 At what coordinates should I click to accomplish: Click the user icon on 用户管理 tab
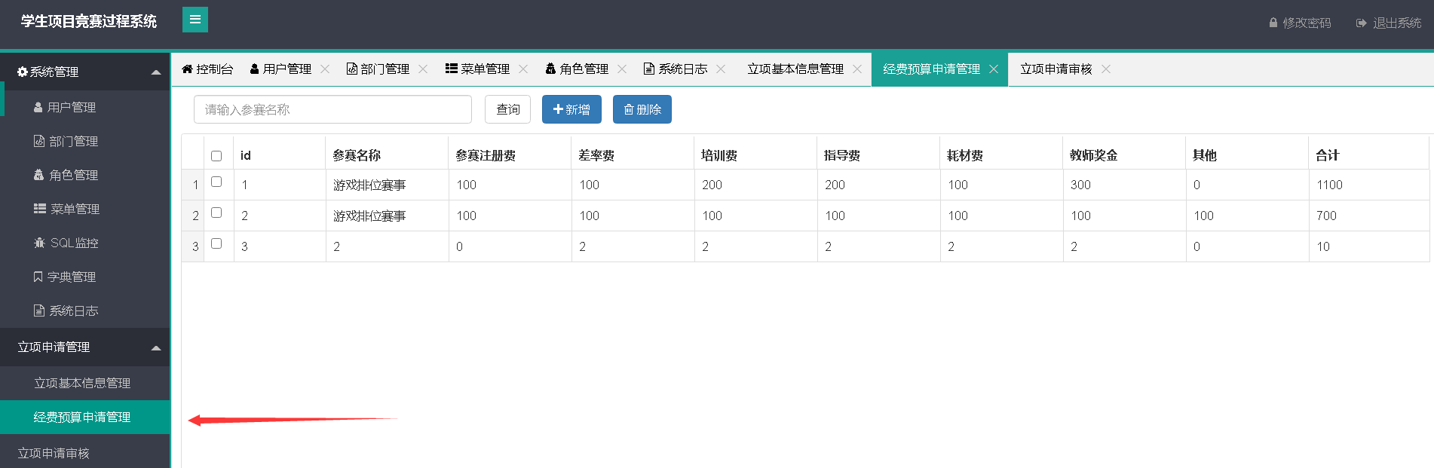click(254, 69)
